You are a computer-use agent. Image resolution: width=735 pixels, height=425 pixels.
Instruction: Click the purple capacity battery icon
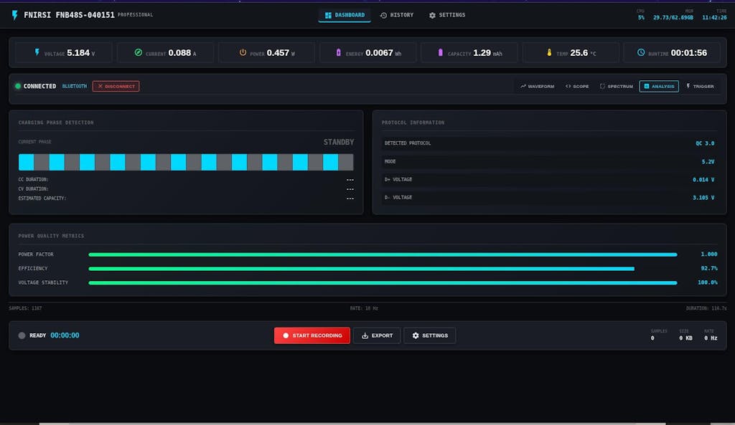click(441, 53)
